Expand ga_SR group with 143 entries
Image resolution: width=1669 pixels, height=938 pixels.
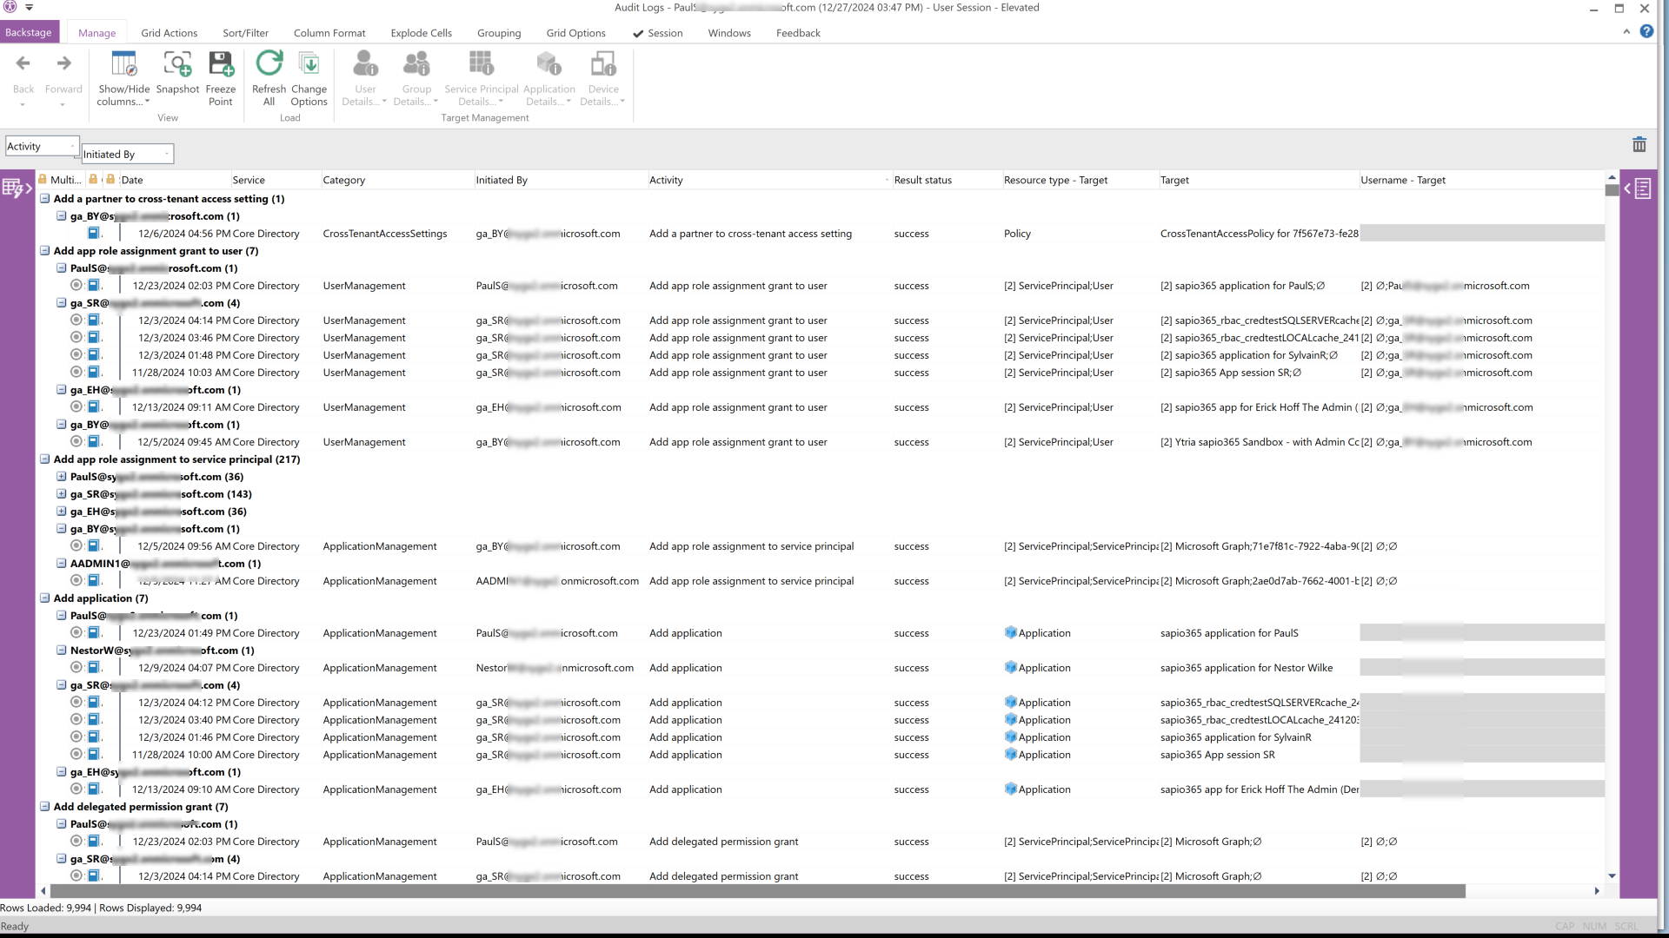tap(62, 494)
